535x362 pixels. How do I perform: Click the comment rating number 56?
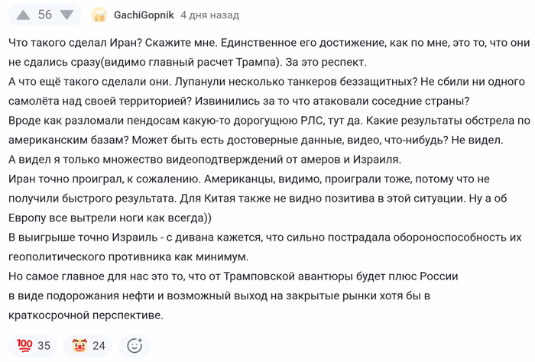[x=44, y=15]
